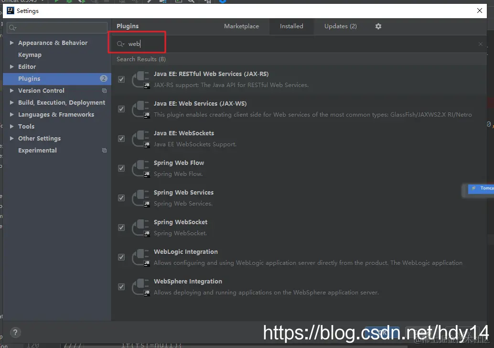The image size is (494, 348).
Task: Toggle the WebSphere Integration checkbox
Action: tap(121, 287)
